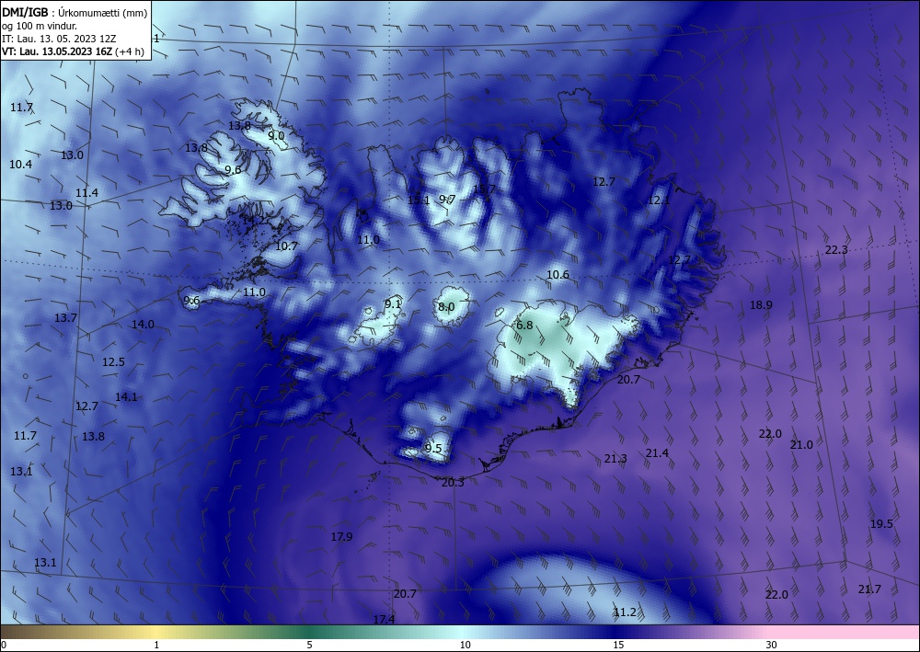Viewport: 920px width, 652px height.
Task: Click the map value 12.5
Action: click(113, 361)
